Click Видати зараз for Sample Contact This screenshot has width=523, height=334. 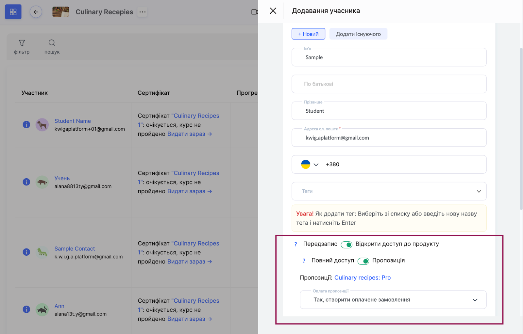point(190,262)
